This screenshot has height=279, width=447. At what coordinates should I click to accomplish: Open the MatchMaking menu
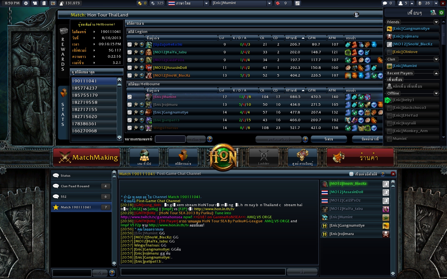coord(87,157)
